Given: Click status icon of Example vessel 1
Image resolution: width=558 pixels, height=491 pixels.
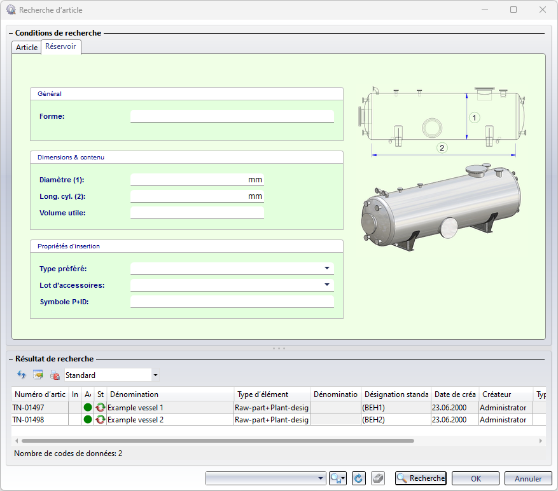Looking at the screenshot, I should coord(101,407).
